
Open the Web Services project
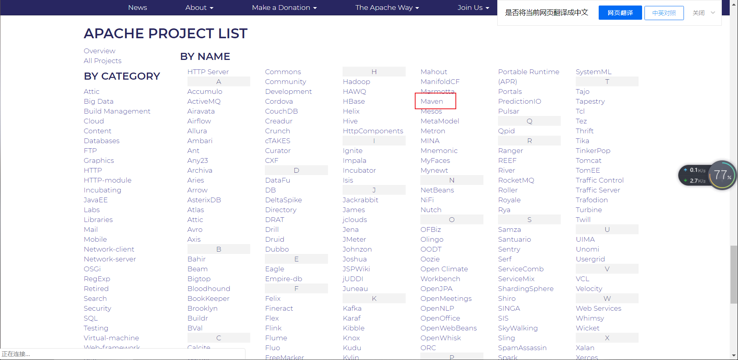(x=598, y=308)
